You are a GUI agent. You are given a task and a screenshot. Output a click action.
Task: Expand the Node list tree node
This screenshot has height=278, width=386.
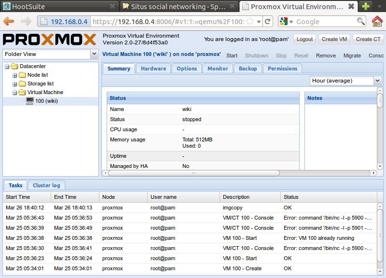pos(14,75)
